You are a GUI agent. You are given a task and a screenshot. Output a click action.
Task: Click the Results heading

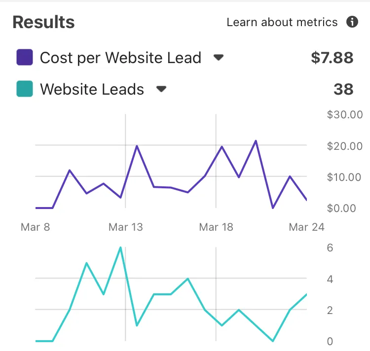(x=43, y=22)
